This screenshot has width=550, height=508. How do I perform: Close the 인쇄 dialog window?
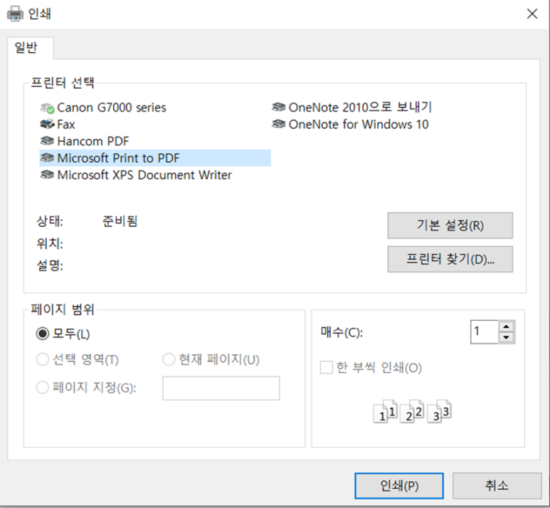pyautogui.click(x=532, y=14)
